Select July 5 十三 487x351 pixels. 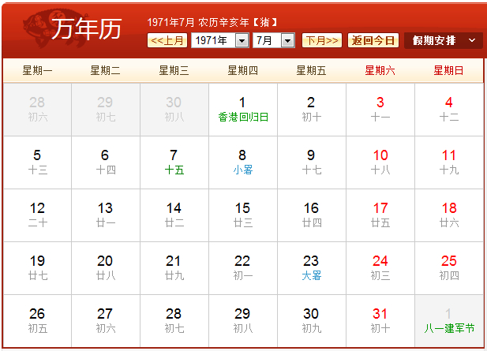[37, 162]
